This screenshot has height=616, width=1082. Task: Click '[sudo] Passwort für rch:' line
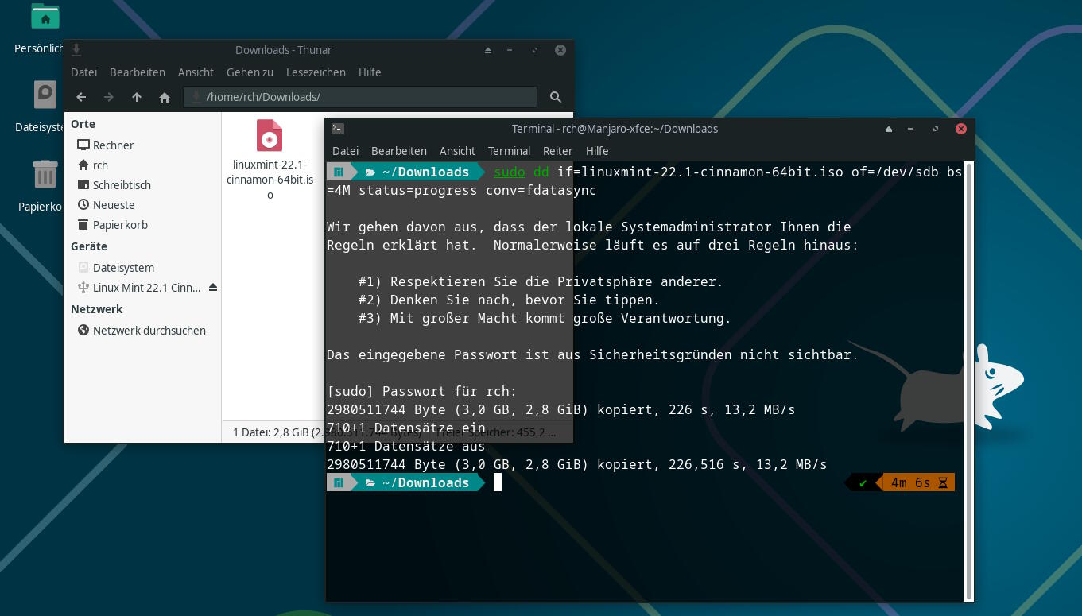[421, 391]
